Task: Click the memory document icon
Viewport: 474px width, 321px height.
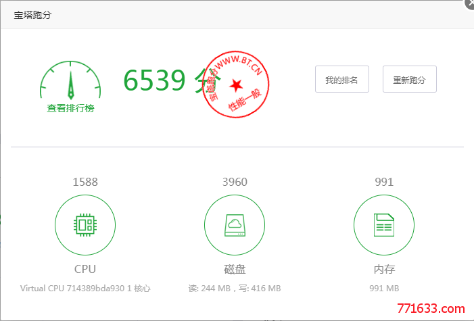Action: coord(384,225)
